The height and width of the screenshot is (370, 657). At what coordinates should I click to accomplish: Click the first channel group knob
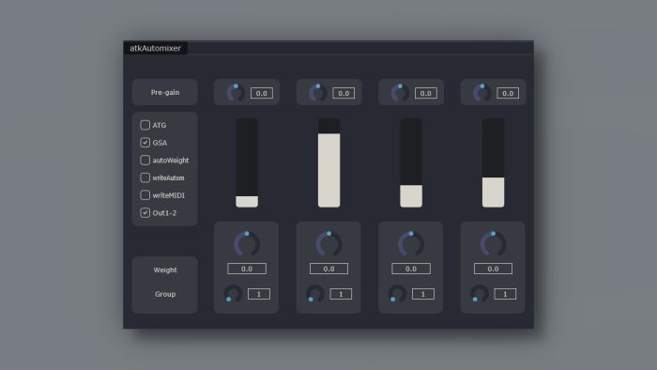(x=233, y=293)
